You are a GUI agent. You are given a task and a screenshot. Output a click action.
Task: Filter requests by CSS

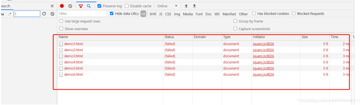coord(168,14)
